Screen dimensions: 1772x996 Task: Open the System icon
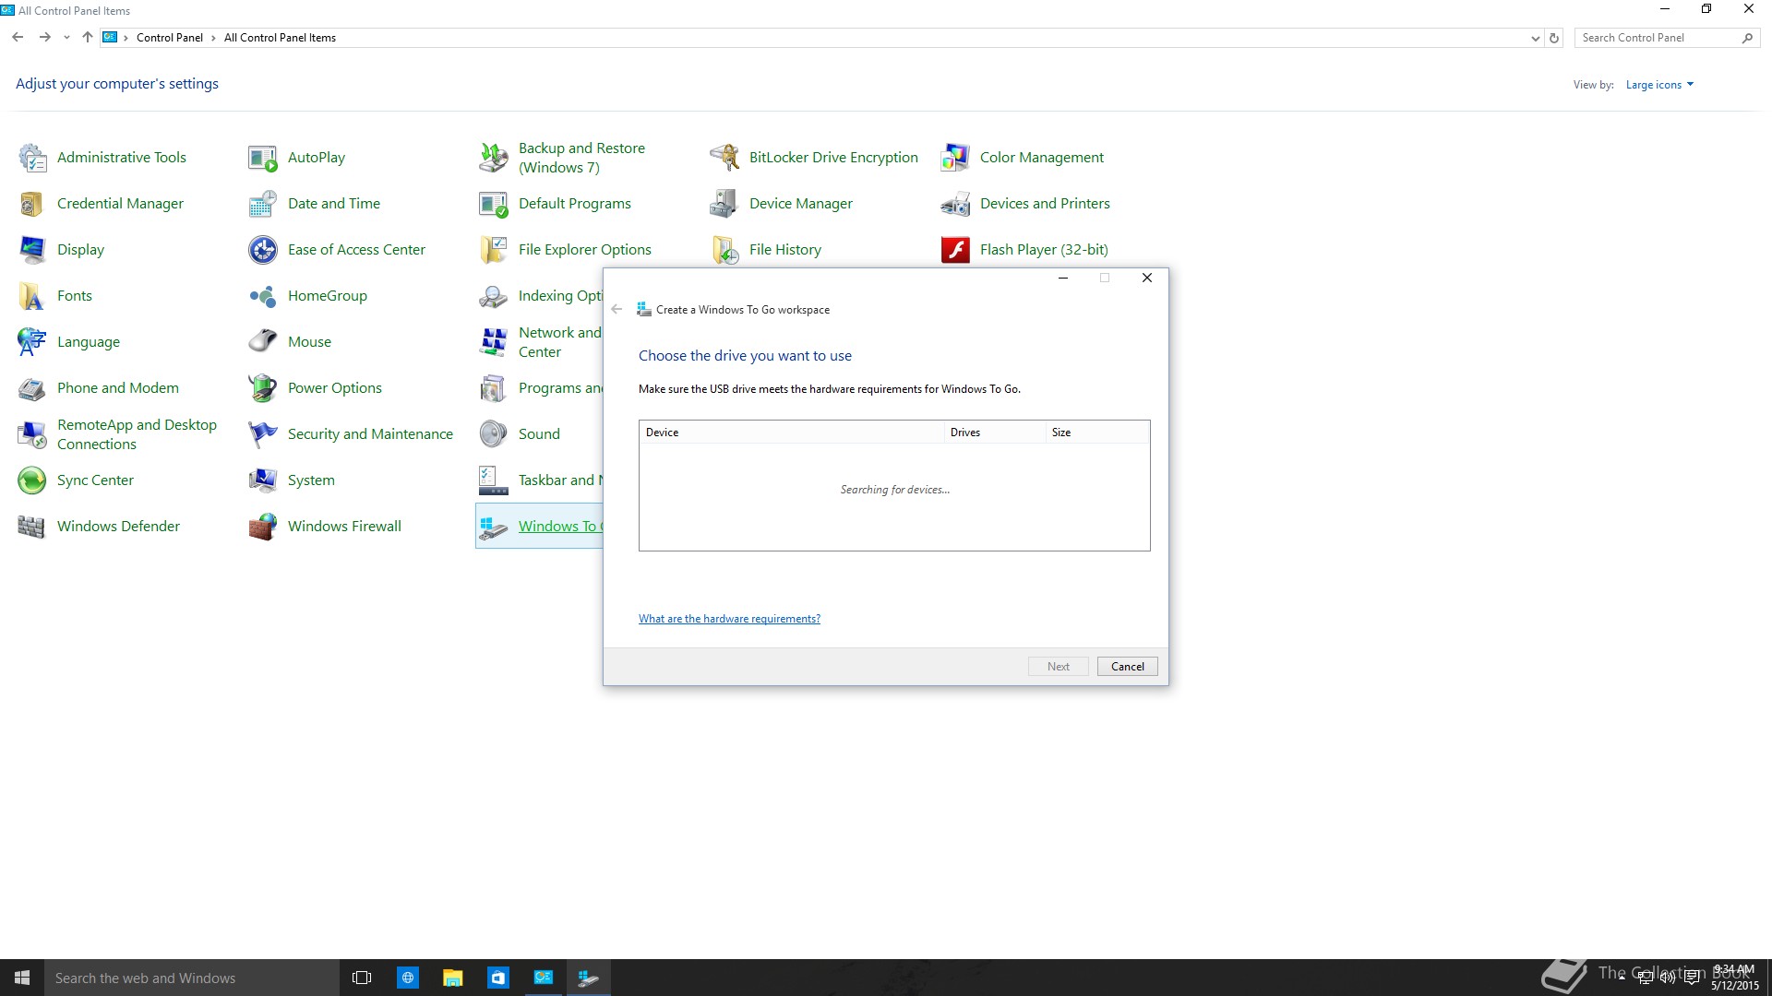click(x=263, y=480)
